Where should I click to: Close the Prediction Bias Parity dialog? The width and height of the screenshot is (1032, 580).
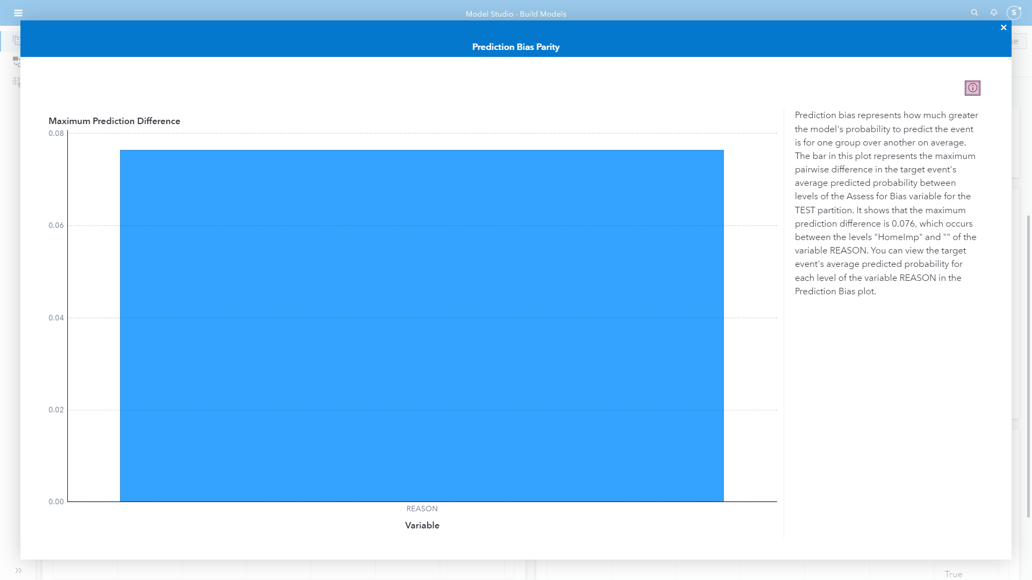1004,27
